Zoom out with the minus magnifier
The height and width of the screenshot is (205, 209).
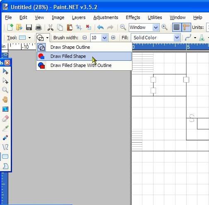click(x=123, y=27)
